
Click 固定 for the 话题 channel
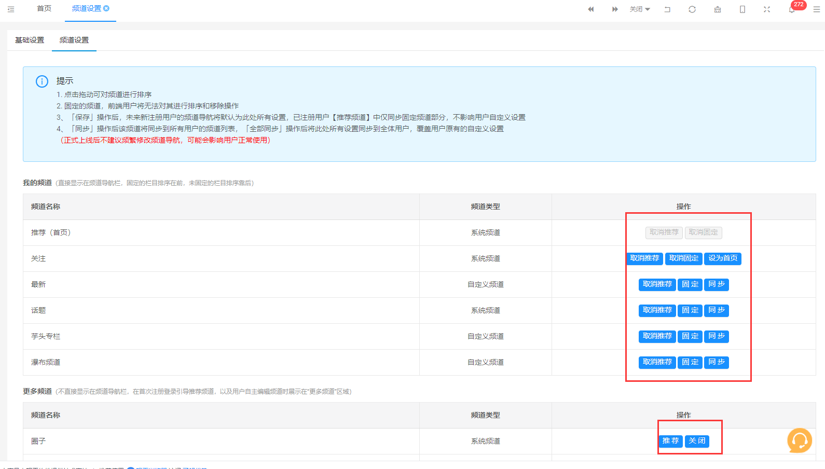(x=690, y=310)
